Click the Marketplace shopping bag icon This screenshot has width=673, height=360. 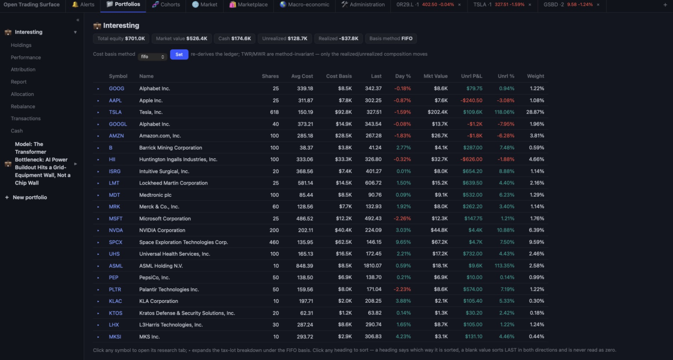pyautogui.click(x=232, y=5)
